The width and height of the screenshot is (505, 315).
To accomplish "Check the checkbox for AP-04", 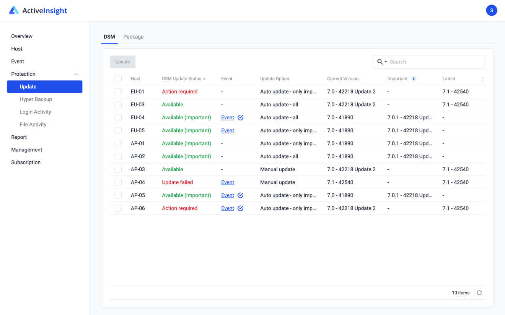I will coord(118,182).
